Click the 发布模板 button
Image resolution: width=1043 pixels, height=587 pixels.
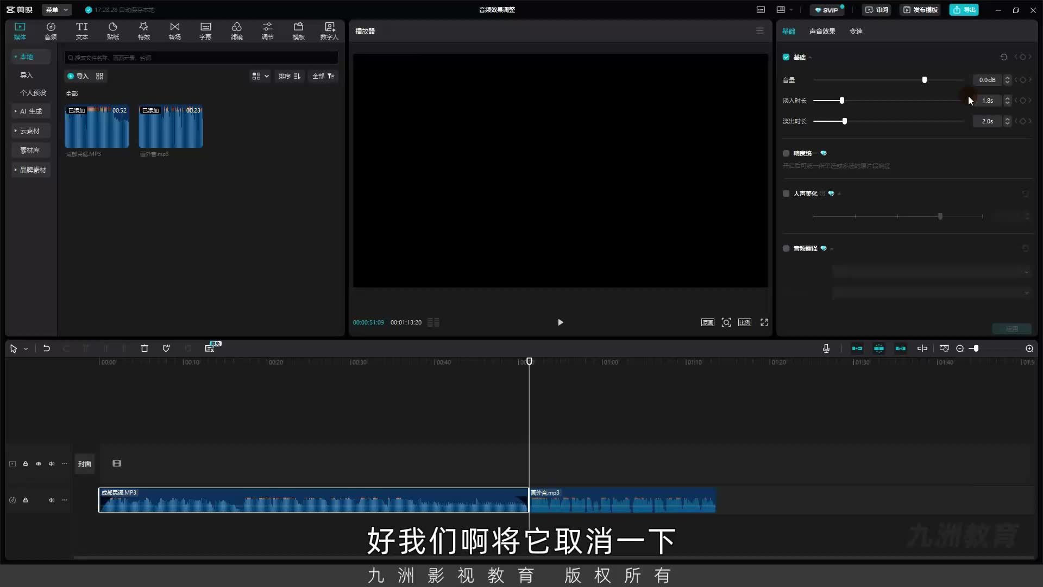tap(920, 10)
